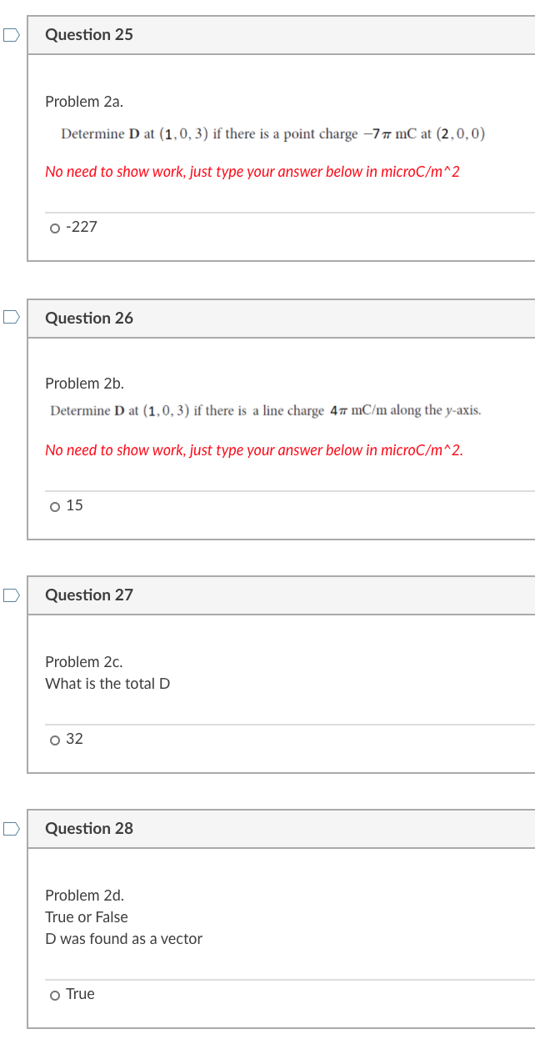Select the -227 answer option
This screenshot has width=535, height=1039.
(53, 227)
